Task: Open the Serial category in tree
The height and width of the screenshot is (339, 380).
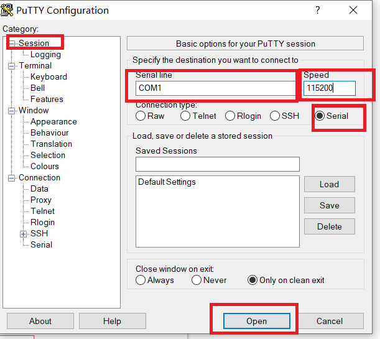Action: click(41, 244)
